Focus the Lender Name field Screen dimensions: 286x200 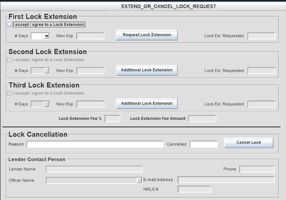point(94,169)
